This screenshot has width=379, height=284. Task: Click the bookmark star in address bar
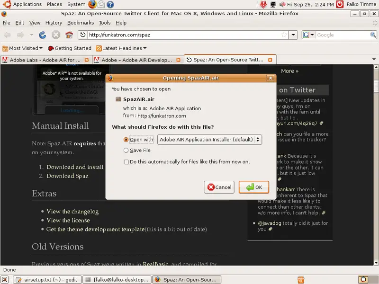tap(284, 35)
